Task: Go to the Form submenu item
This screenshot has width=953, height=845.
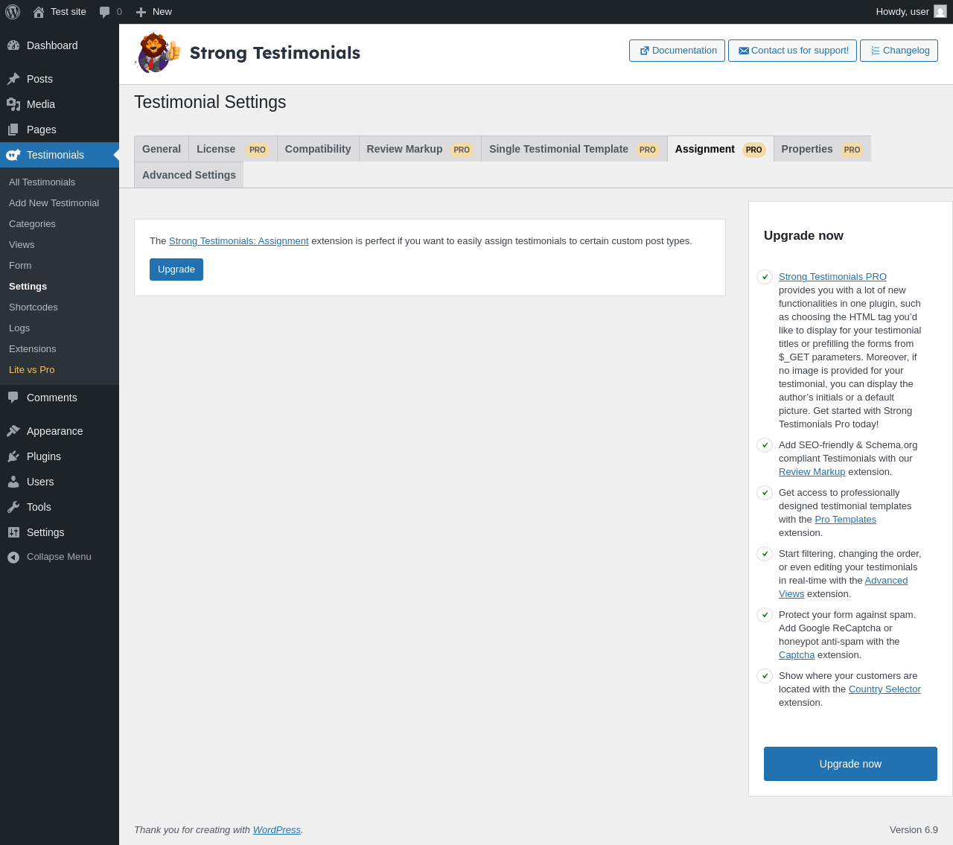Action: click(20, 266)
